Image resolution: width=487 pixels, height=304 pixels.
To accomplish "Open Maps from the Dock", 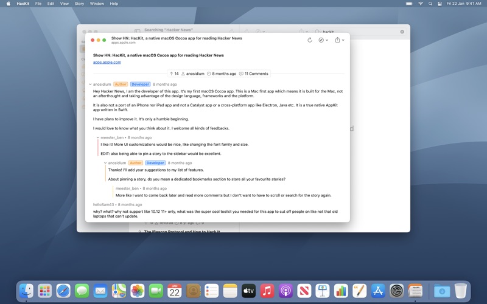I will click(119, 291).
